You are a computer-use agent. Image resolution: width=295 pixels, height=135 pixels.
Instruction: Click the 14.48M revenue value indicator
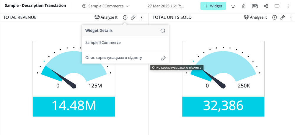(74, 106)
